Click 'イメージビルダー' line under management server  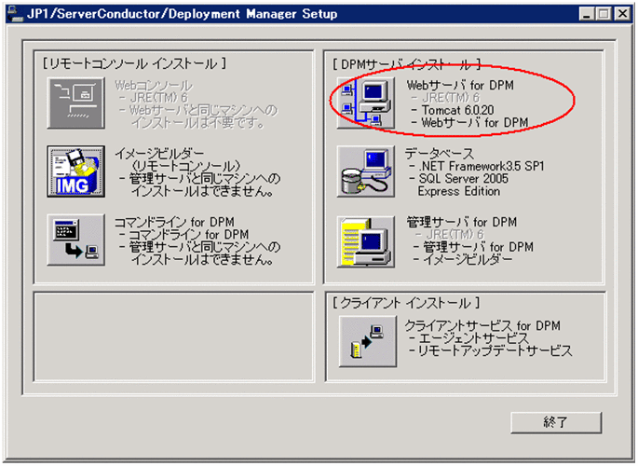468,259
